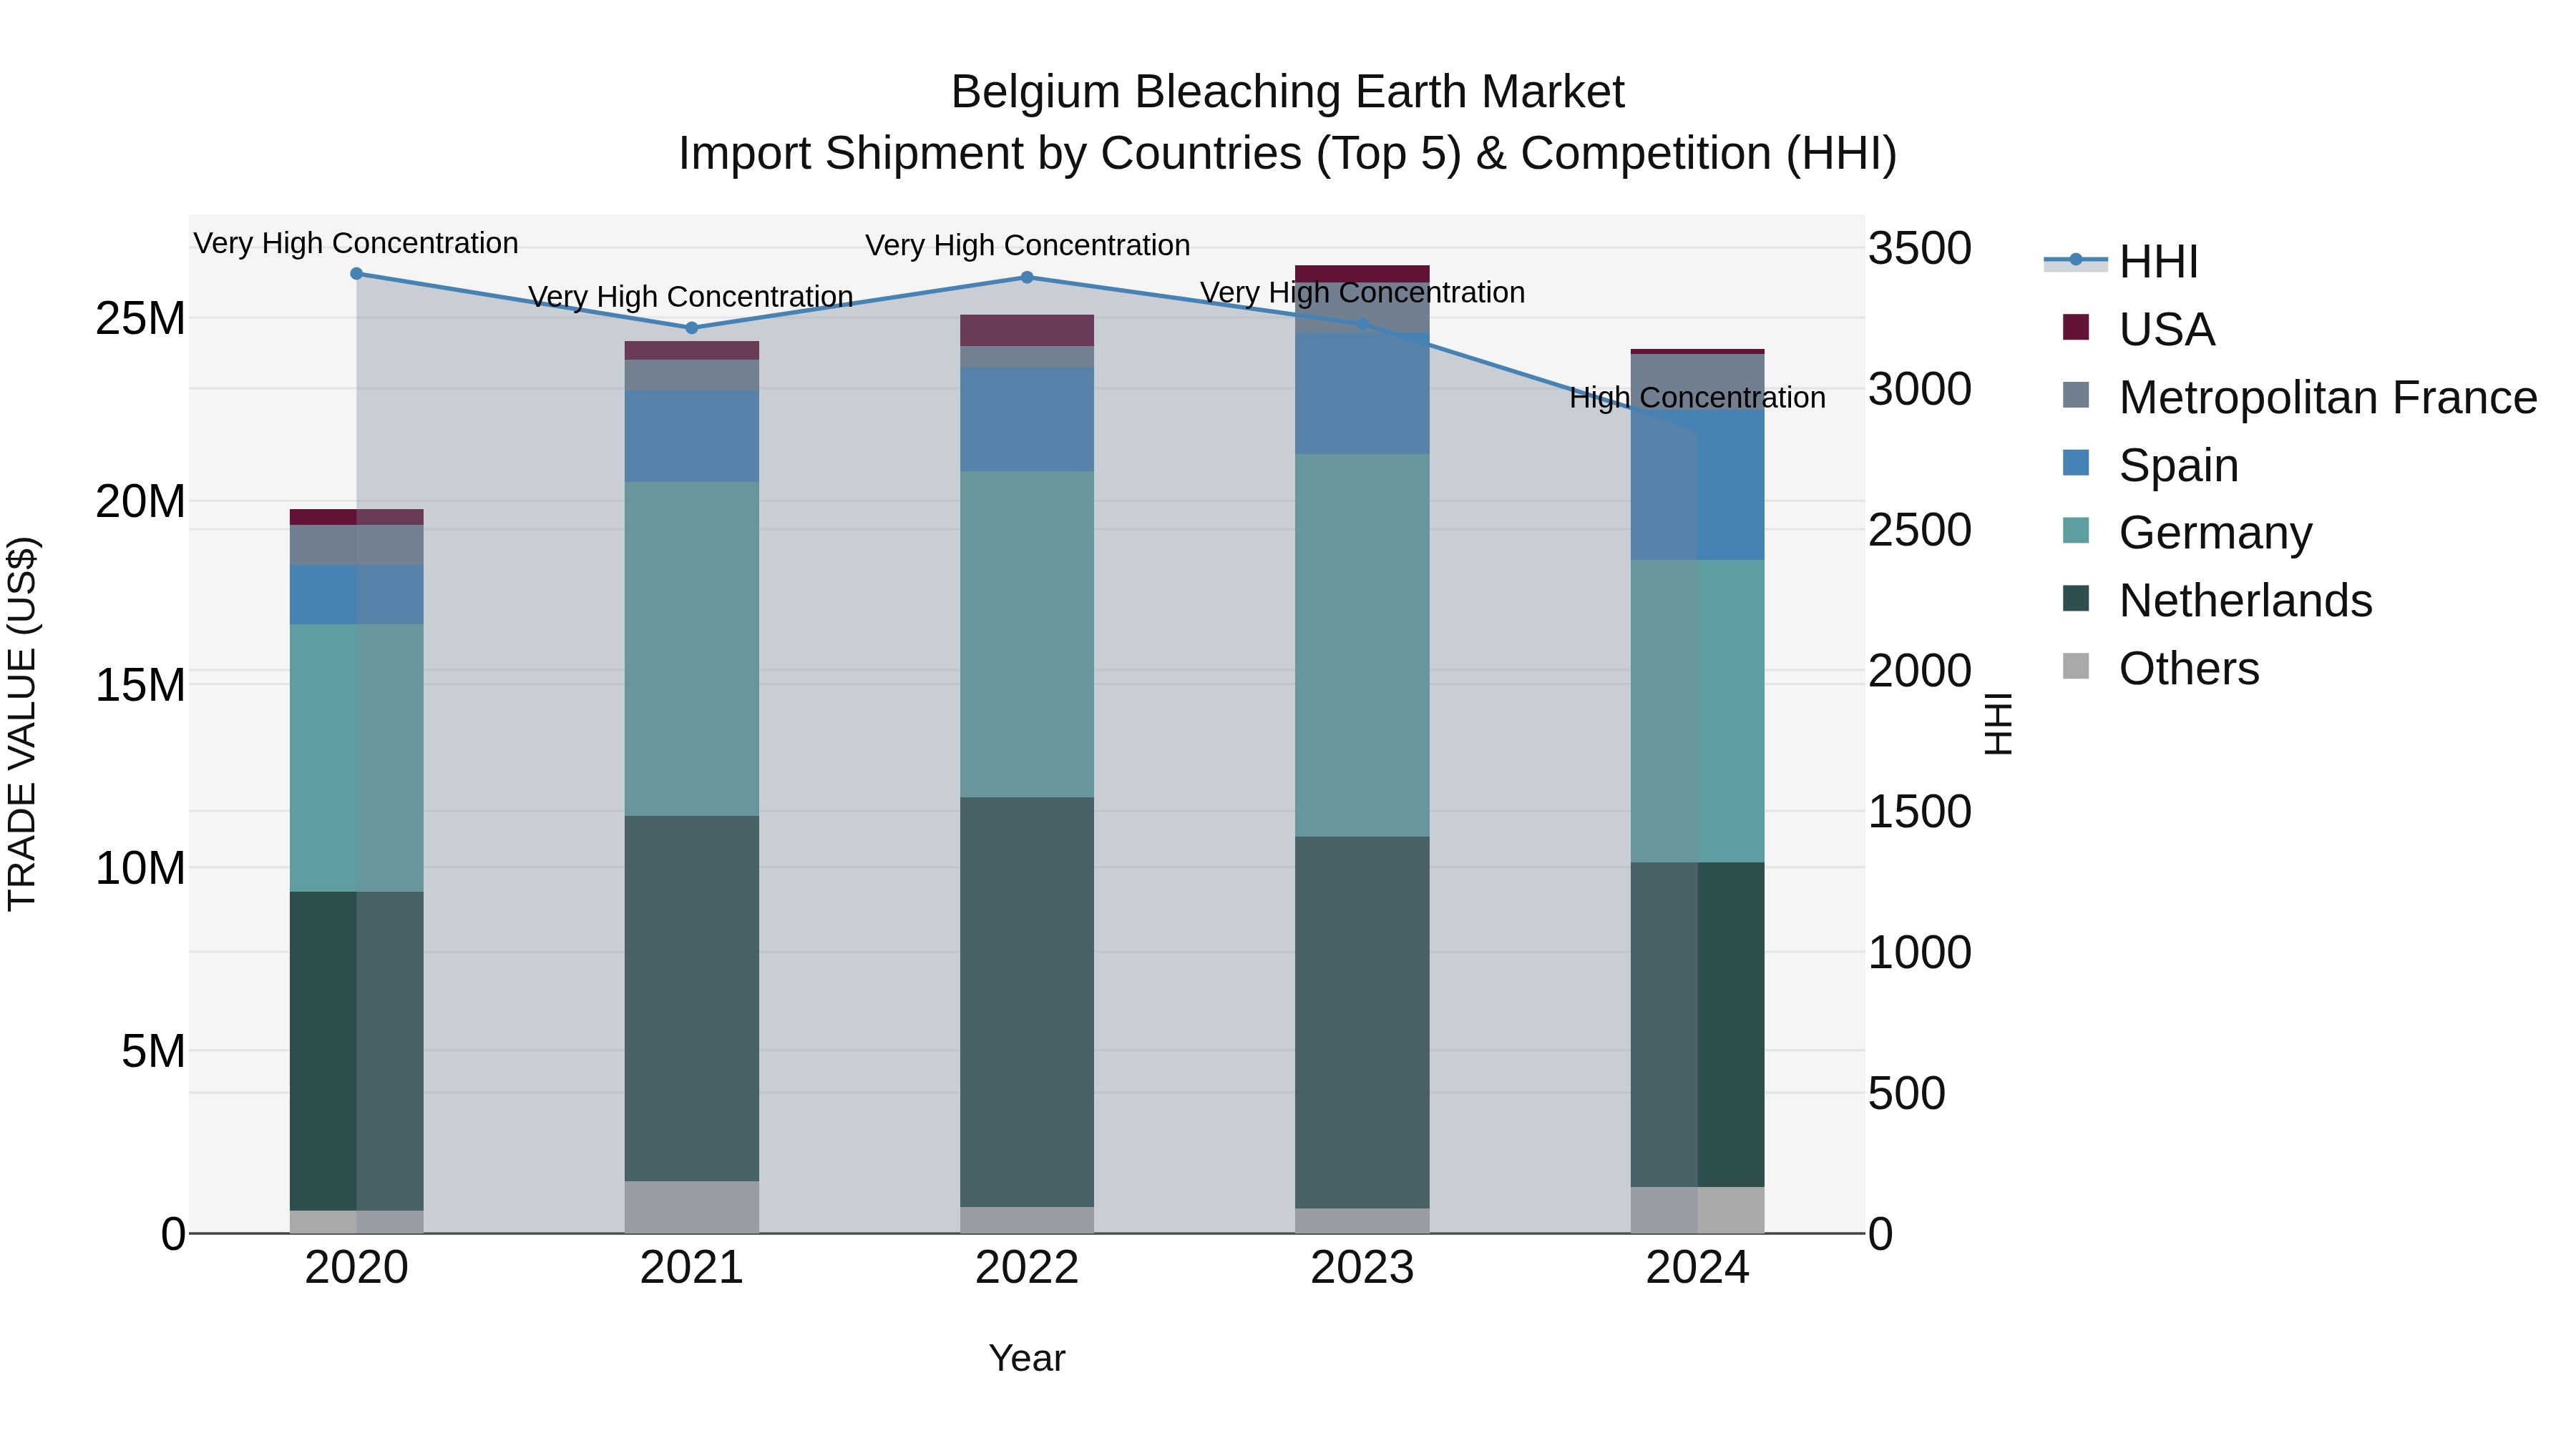Click the 2021 Others bar segment
Screen dimensions: 2576x1448
point(692,1207)
